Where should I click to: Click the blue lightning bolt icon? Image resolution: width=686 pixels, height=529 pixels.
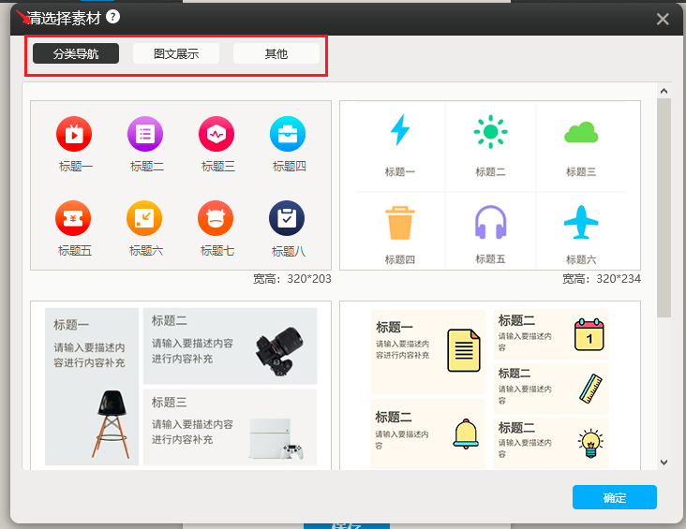point(400,130)
